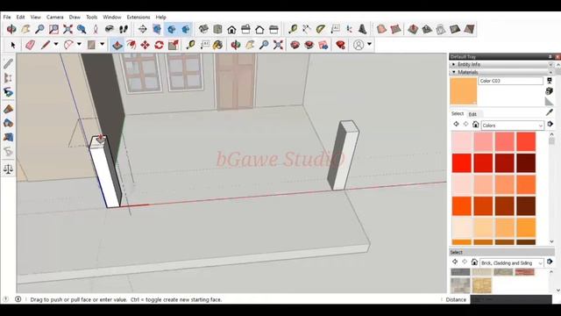The height and width of the screenshot is (316, 561).
Task: Click the Sample Paint eyedropper button
Action: coord(550,112)
